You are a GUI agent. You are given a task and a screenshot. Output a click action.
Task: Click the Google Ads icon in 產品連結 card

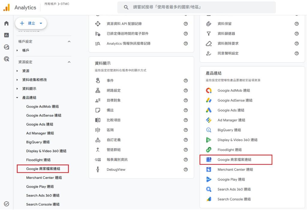[x=209, y=110]
